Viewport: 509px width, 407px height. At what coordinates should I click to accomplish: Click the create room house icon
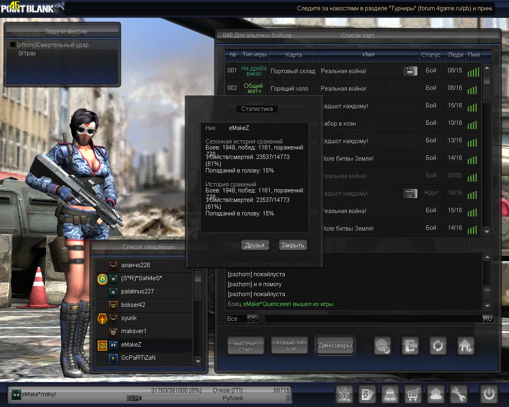(x=465, y=346)
